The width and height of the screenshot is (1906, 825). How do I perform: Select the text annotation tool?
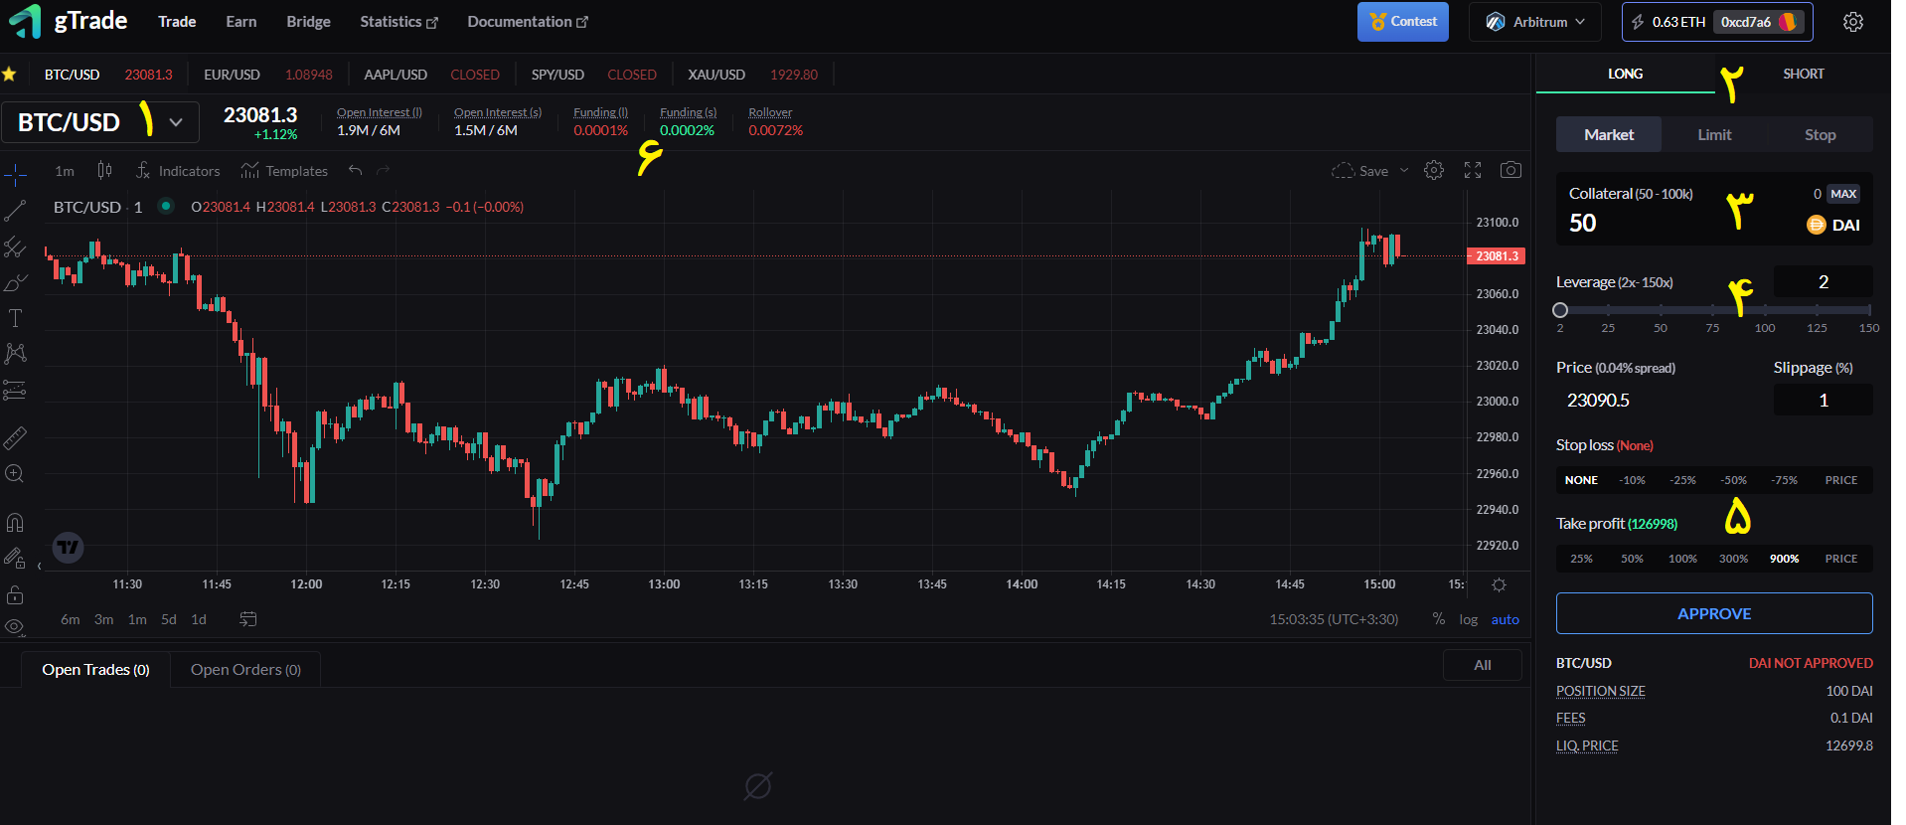[x=15, y=318]
